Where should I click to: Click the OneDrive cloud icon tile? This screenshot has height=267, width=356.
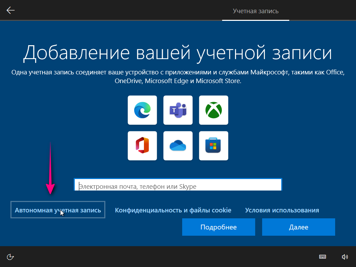[178, 146]
